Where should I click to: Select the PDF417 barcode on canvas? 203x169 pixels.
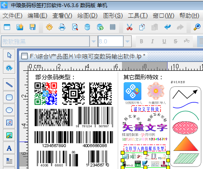click(54, 117)
